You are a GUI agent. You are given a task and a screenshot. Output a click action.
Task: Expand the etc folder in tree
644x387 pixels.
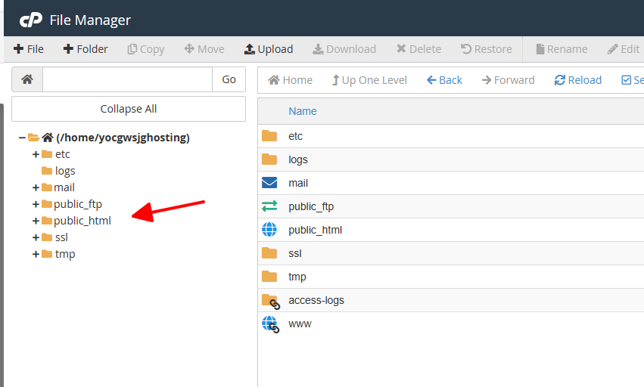pos(36,154)
